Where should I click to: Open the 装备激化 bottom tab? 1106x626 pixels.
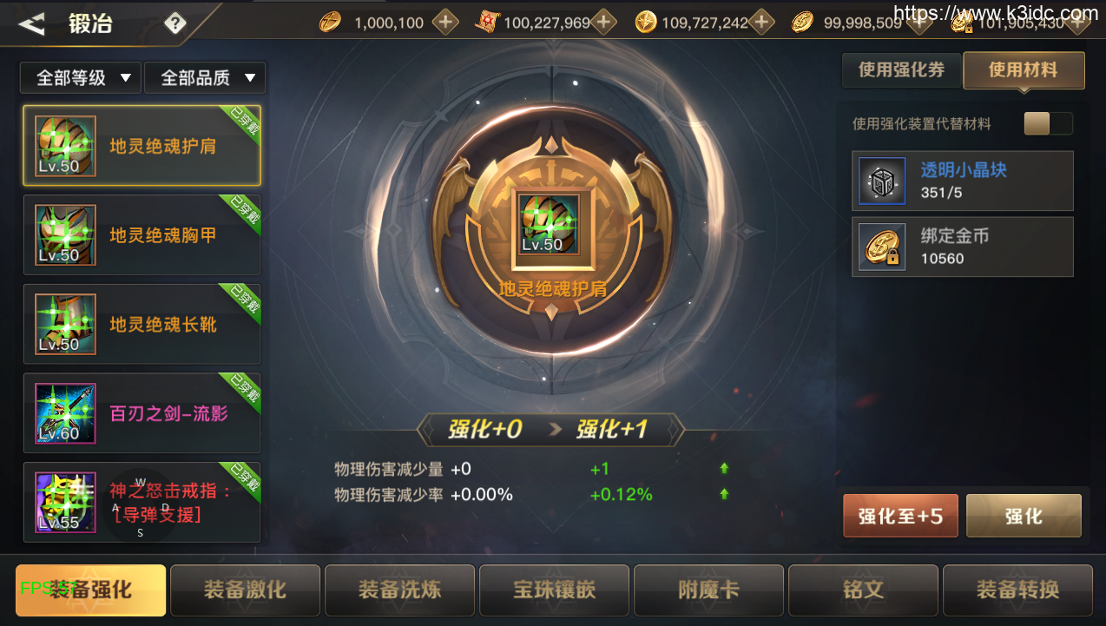tap(245, 590)
